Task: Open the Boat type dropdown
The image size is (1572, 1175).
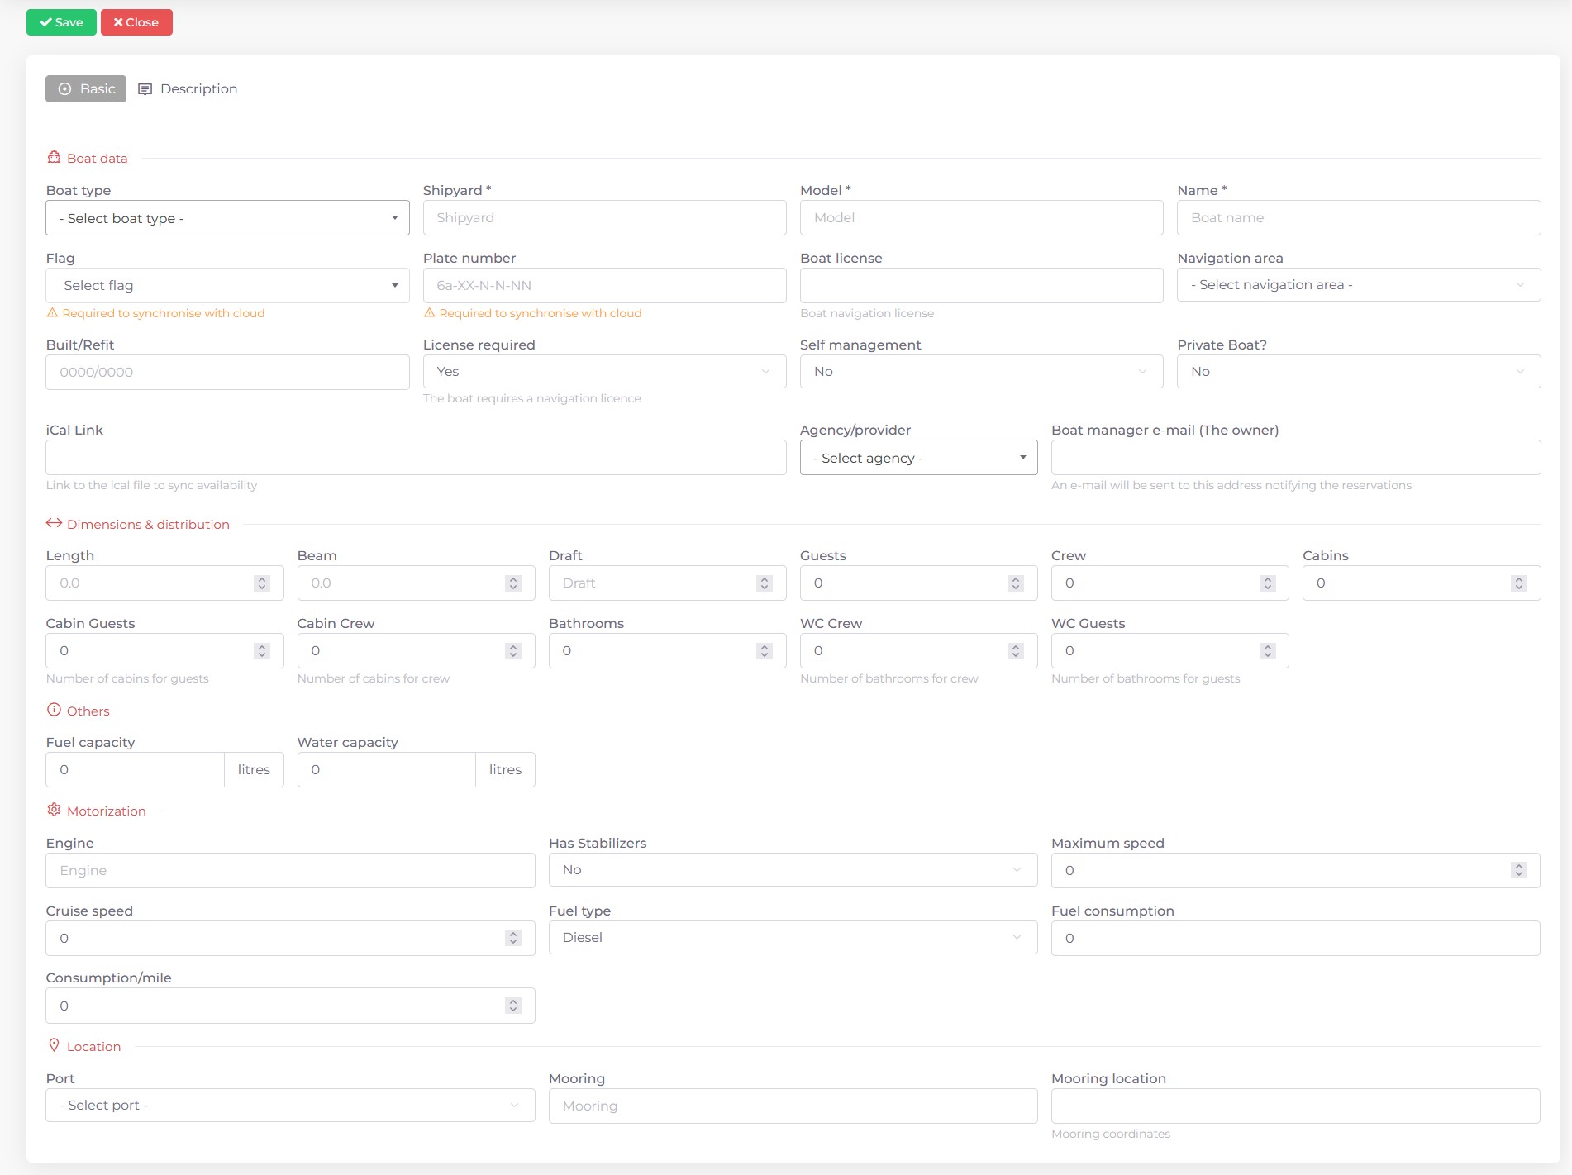Action: pyautogui.click(x=227, y=218)
